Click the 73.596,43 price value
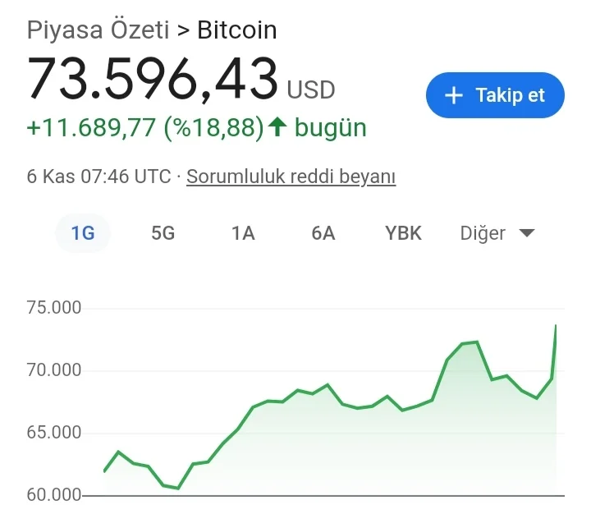591x505 pixels. (x=153, y=80)
